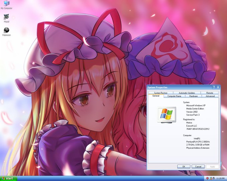This screenshot has height=181, width=227.
Task: Click the product ID 76487-365-6725323-22912
Action: coord(198,129)
